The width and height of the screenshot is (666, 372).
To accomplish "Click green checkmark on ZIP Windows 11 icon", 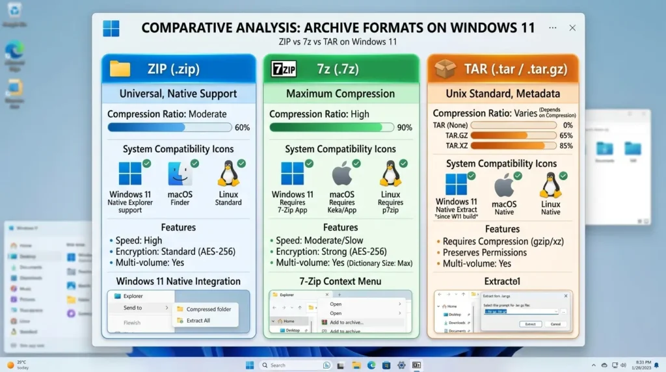I will [146, 163].
